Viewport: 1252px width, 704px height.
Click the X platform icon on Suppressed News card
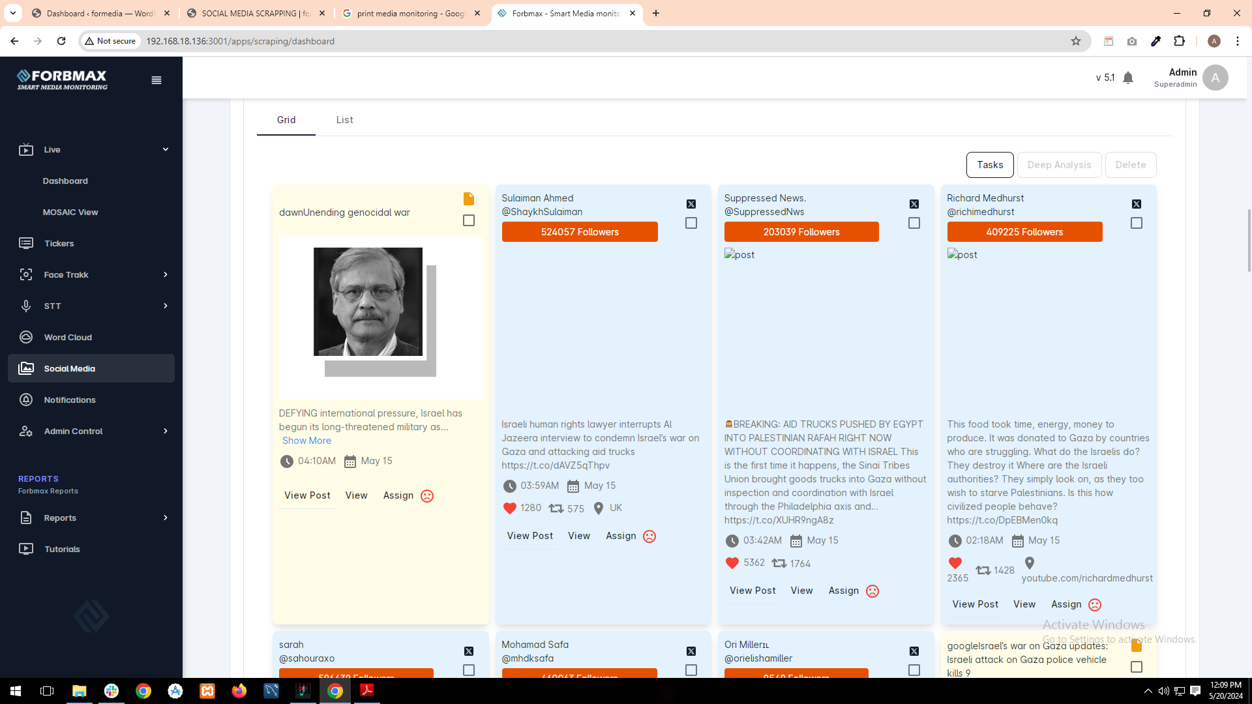click(x=914, y=204)
